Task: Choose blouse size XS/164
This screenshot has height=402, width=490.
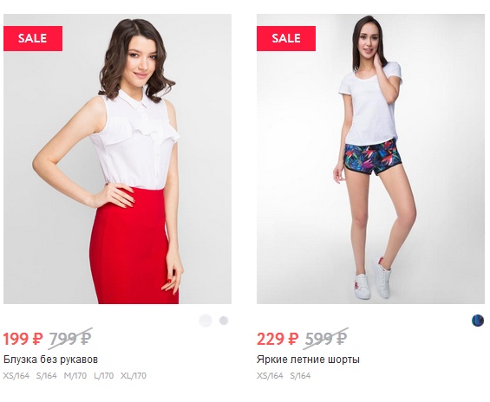Action: (16, 375)
